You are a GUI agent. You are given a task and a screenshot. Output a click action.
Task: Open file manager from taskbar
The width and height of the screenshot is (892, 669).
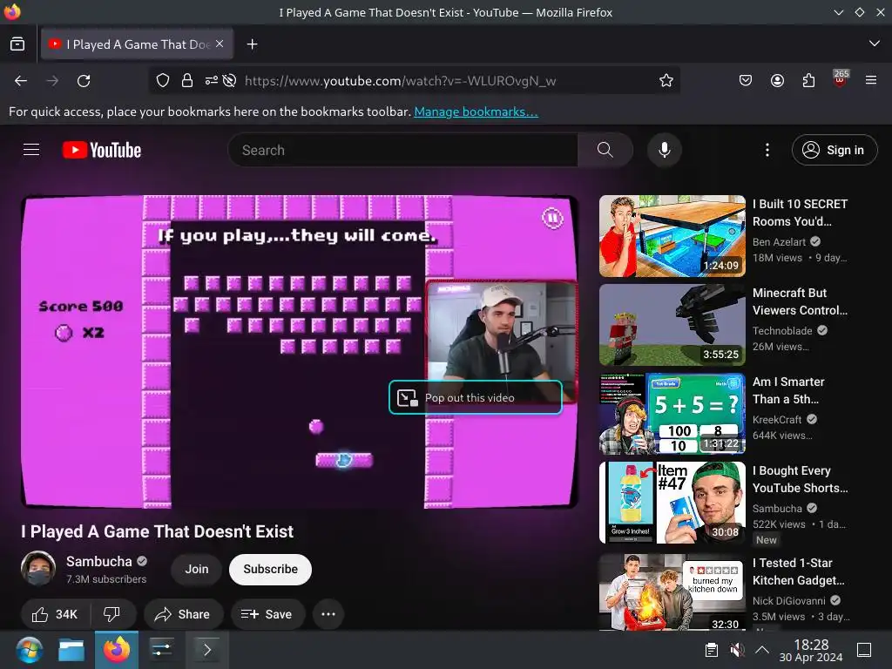pos(71,650)
